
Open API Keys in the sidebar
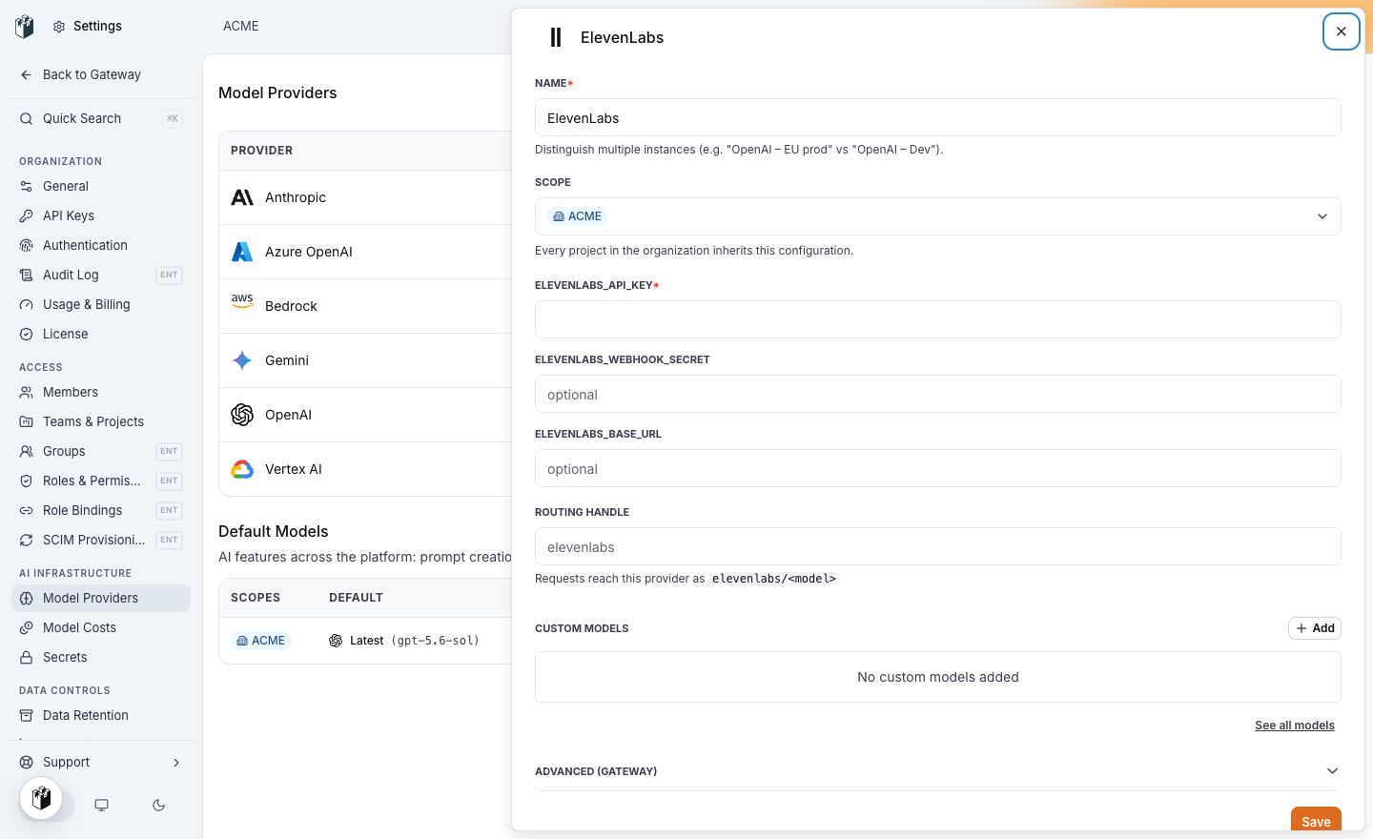pyautogui.click(x=101, y=215)
